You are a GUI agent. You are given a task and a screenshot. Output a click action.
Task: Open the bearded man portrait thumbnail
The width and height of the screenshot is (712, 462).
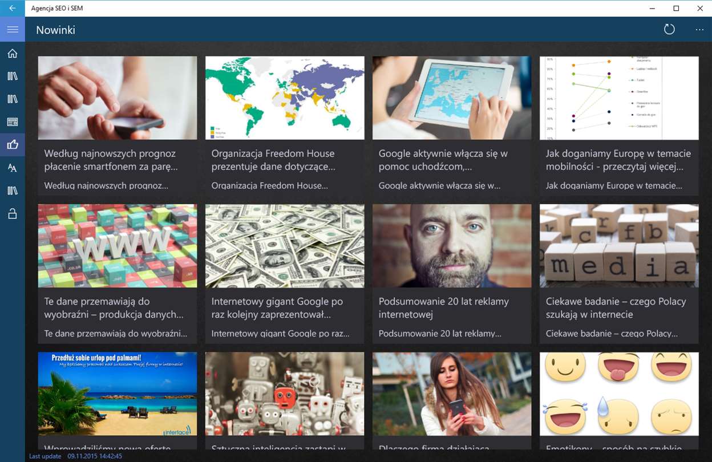tap(452, 246)
